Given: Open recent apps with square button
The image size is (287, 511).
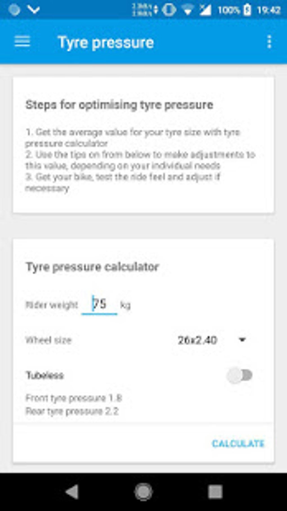Looking at the screenshot, I should (215, 492).
